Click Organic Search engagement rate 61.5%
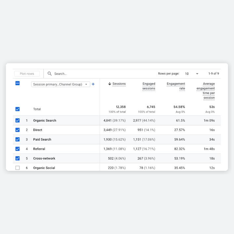The height and width of the screenshot is (234, 234). click(x=180, y=121)
